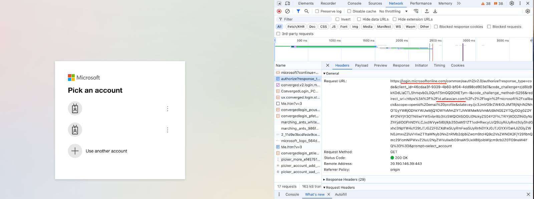Viewport: 534px width, 199px height.
Task: Select the first account badge avatar
Action: click(75, 108)
